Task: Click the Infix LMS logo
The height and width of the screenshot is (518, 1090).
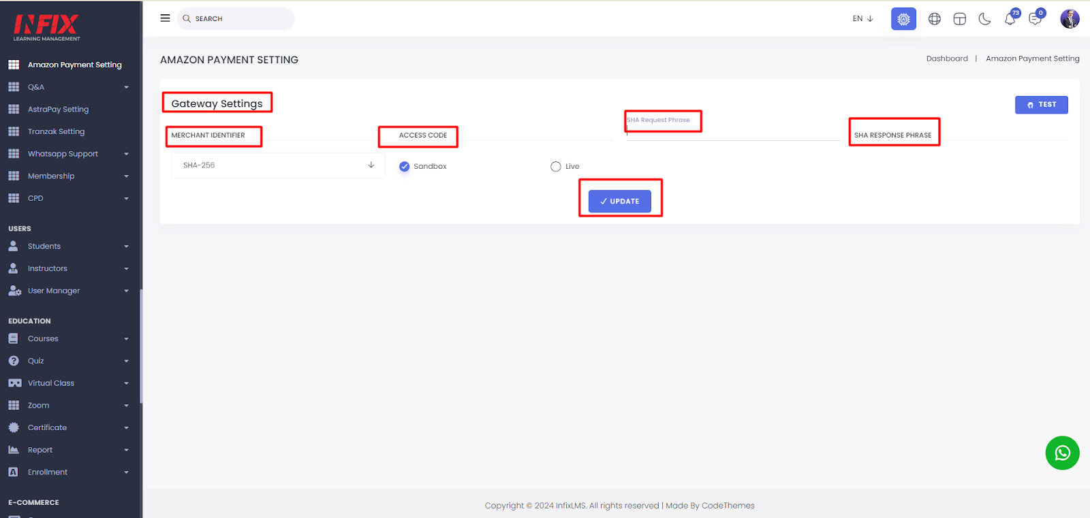Action: click(x=46, y=27)
